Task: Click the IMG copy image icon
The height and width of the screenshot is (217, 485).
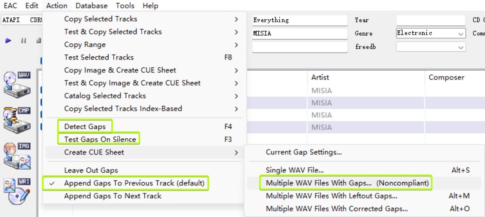Action: coord(17,156)
